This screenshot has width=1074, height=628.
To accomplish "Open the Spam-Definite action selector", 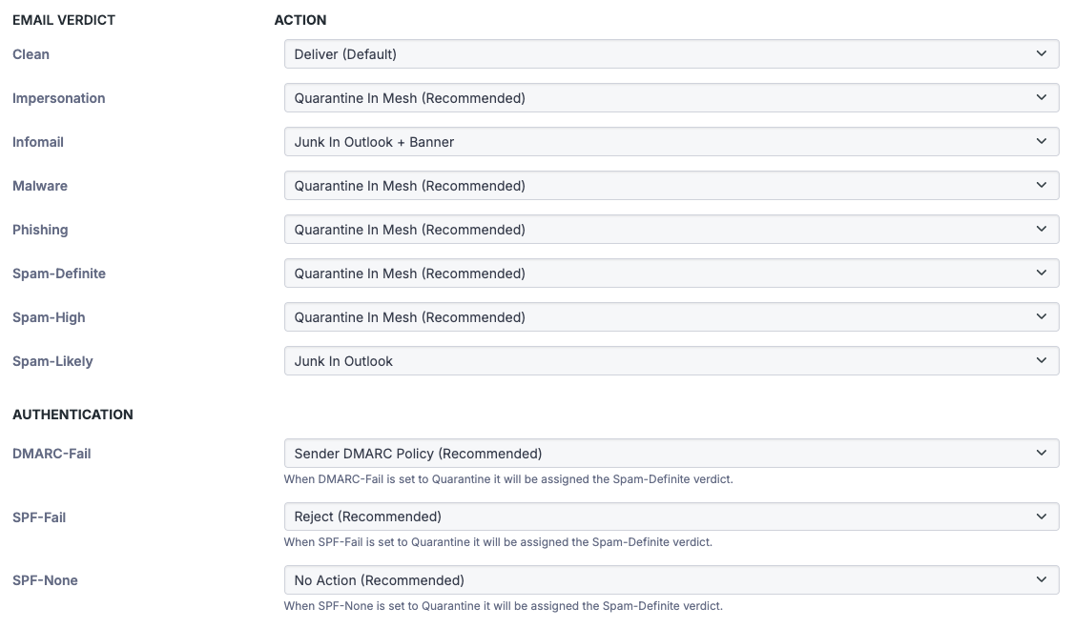I will click(x=671, y=273).
